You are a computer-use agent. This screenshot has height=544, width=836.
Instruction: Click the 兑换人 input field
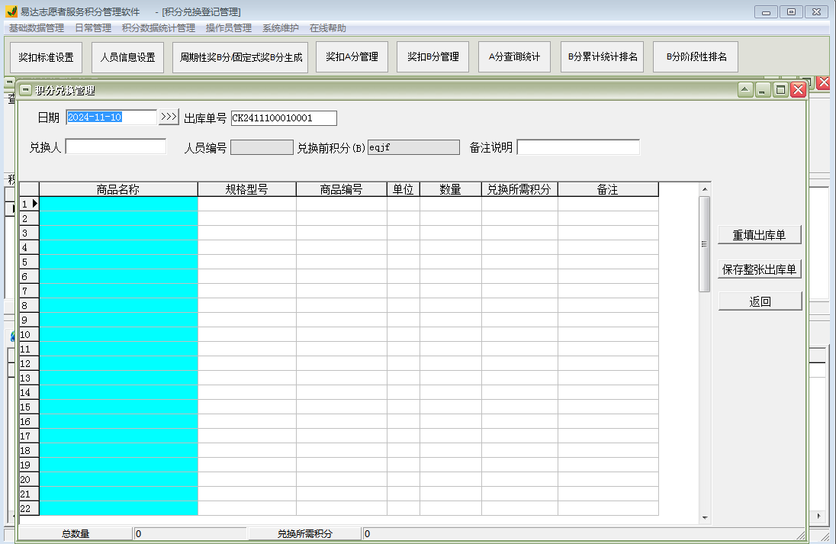[116, 146]
